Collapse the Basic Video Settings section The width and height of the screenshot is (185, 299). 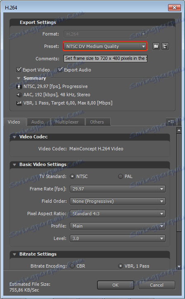(x=14, y=165)
